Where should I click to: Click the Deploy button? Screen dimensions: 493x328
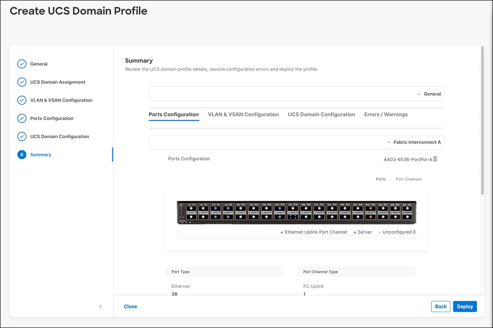pyautogui.click(x=465, y=306)
